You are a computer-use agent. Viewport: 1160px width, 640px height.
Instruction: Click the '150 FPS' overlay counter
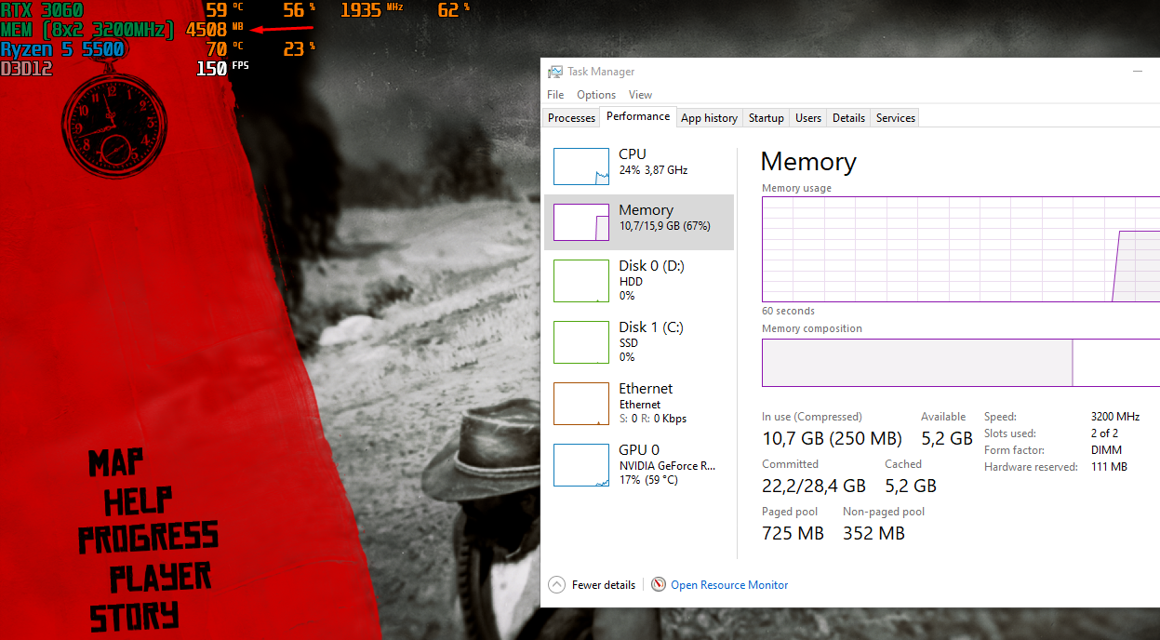pyautogui.click(x=223, y=68)
